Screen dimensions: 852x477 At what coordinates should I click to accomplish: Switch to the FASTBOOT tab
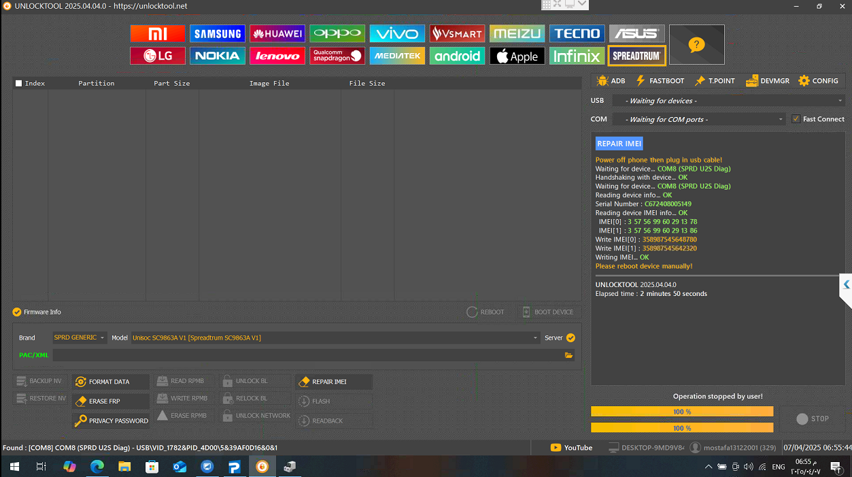click(x=660, y=81)
